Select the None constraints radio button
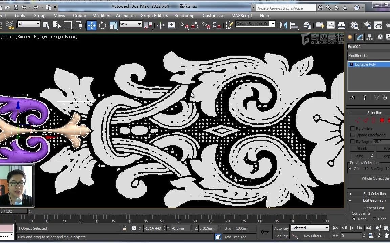 pos(354,219)
